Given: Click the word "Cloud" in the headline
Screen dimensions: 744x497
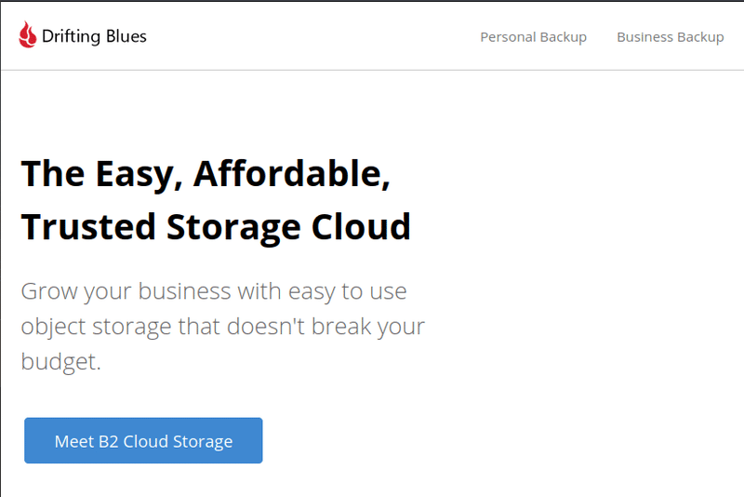Looking at the screenshot, I should click(x=361, y=227).
